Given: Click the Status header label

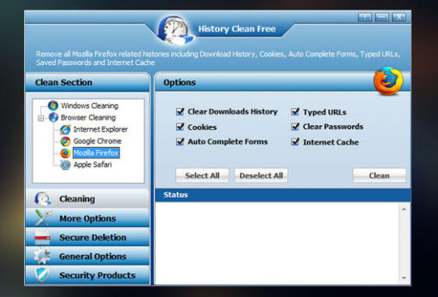Looking at the screenshot, I should (175, 195).
